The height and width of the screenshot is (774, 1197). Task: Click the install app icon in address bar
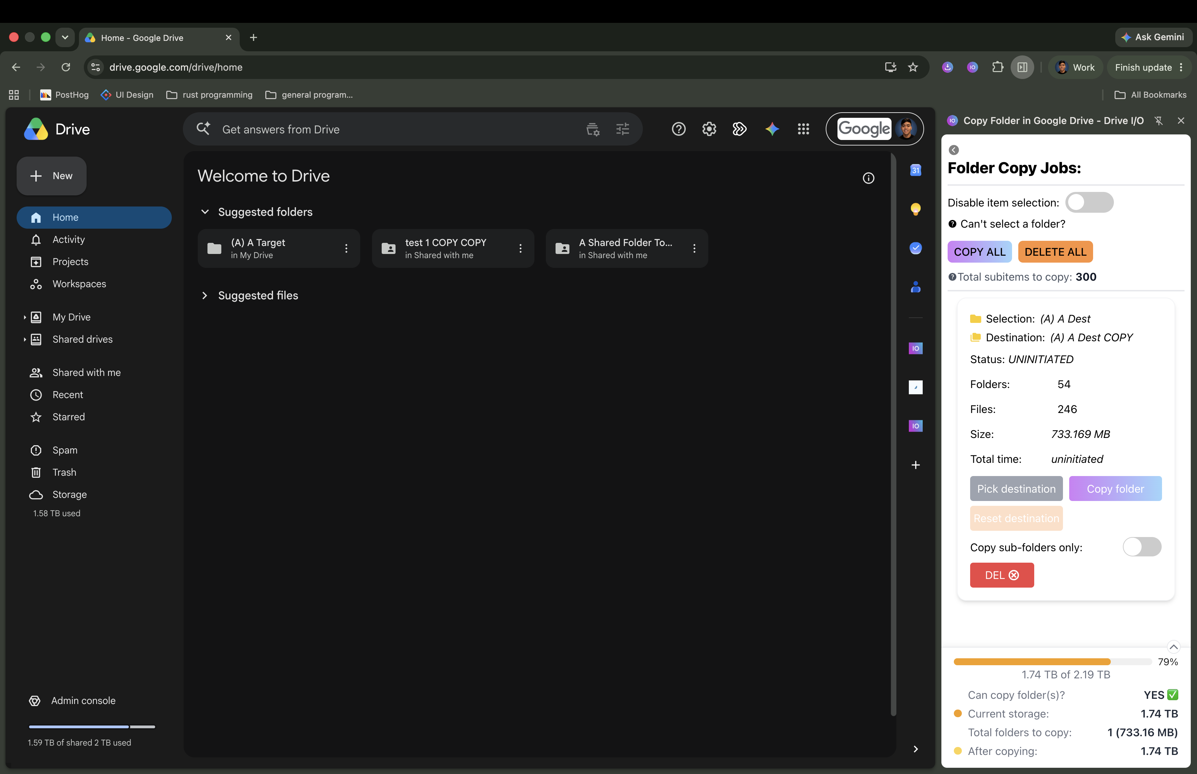(x=890, y=67)
